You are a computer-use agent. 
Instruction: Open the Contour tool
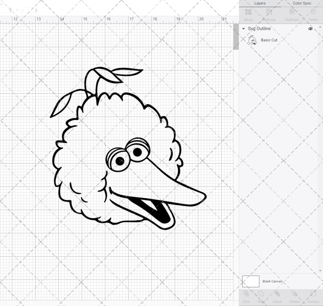[313, 297]
